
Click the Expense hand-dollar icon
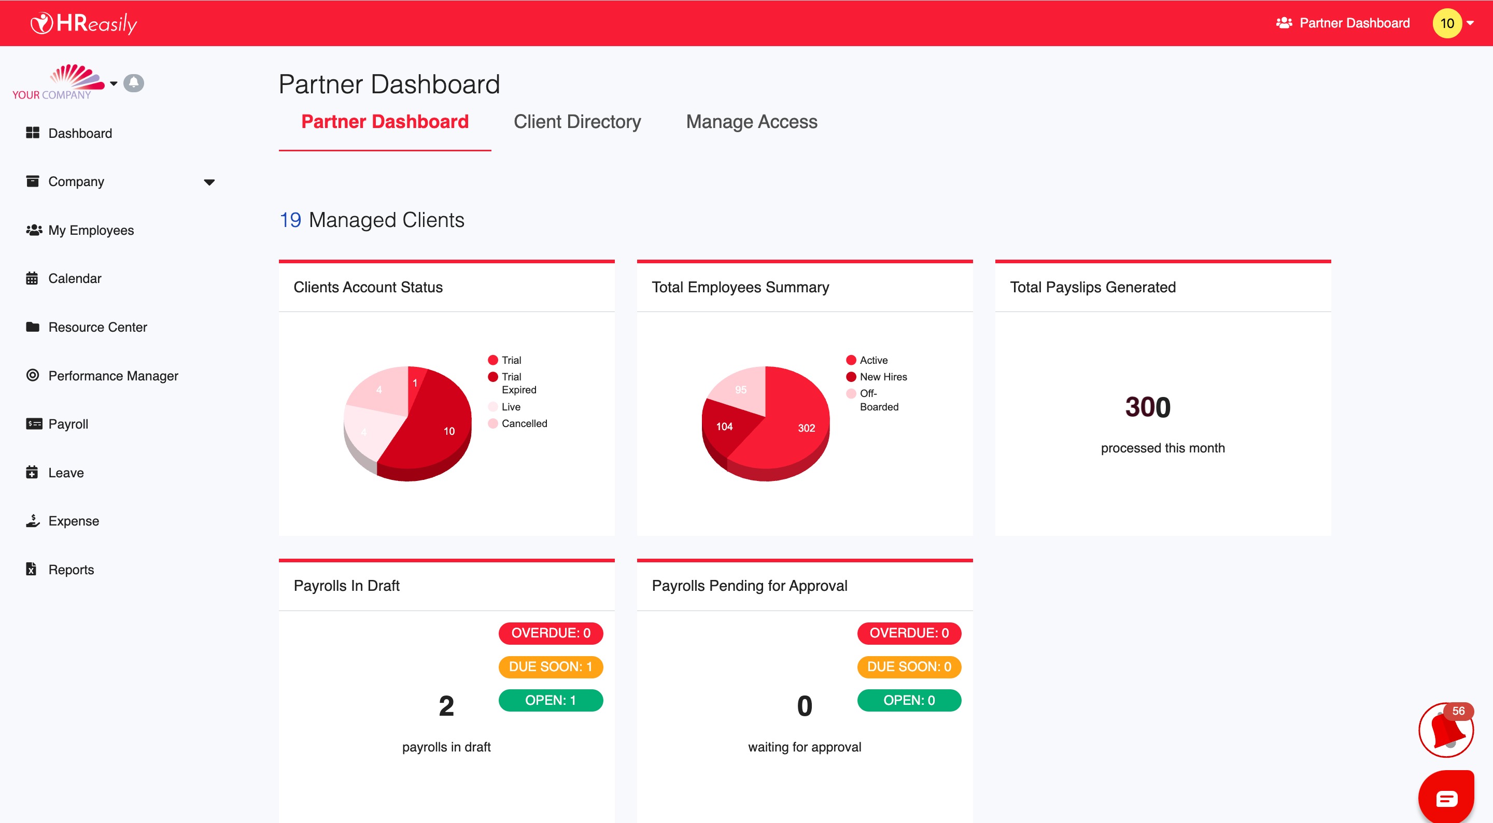pyautogui.click(x=33, y=520)
